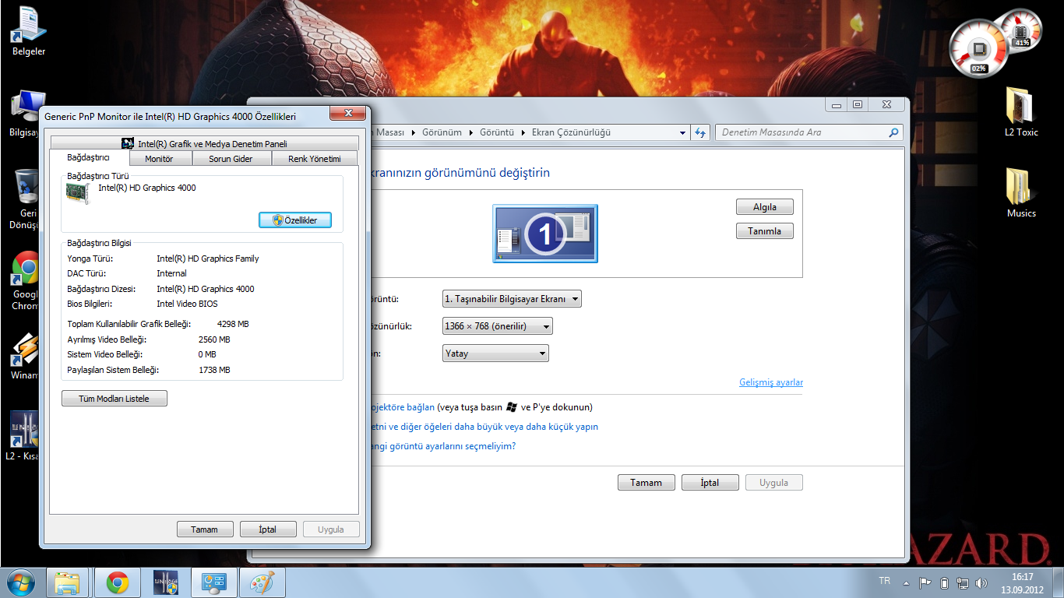Select the Google Chrome desktop shortcut
Screen dimensions: 1064x598
click(26, 280)
